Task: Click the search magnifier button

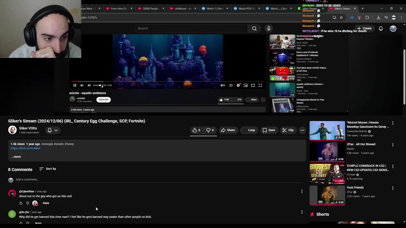Action: click(254, 28)
